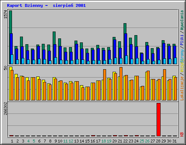Click the yellow bar for day 1
The width and height of the screenshot is (186, 145).
tap(10, 83)
